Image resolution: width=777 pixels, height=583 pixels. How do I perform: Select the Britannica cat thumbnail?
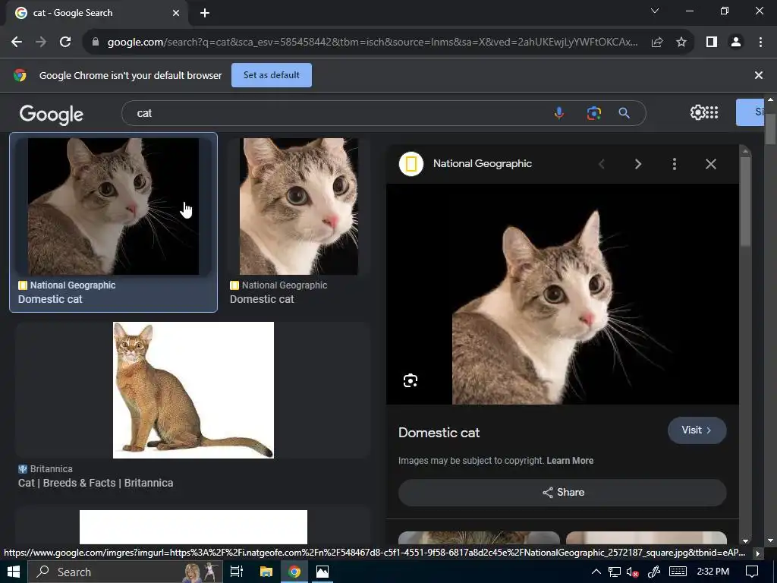point(193,390)
